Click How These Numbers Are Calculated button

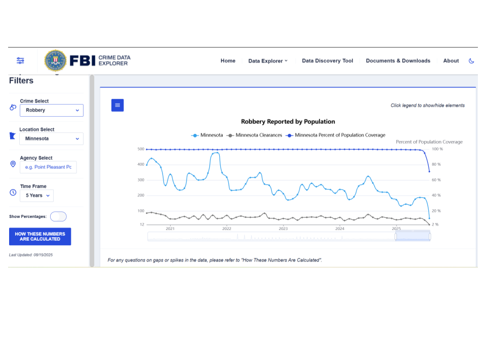coord(40,237)
